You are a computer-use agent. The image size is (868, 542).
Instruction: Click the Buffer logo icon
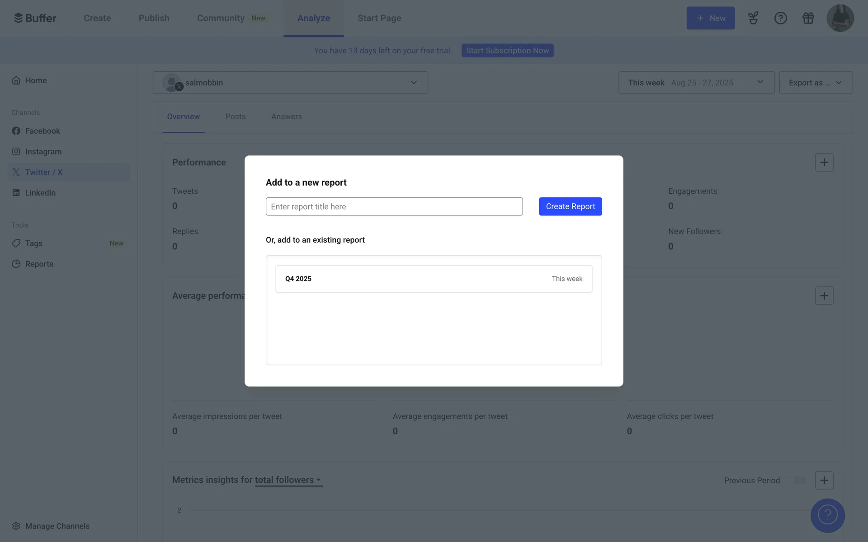coord(18,18)
